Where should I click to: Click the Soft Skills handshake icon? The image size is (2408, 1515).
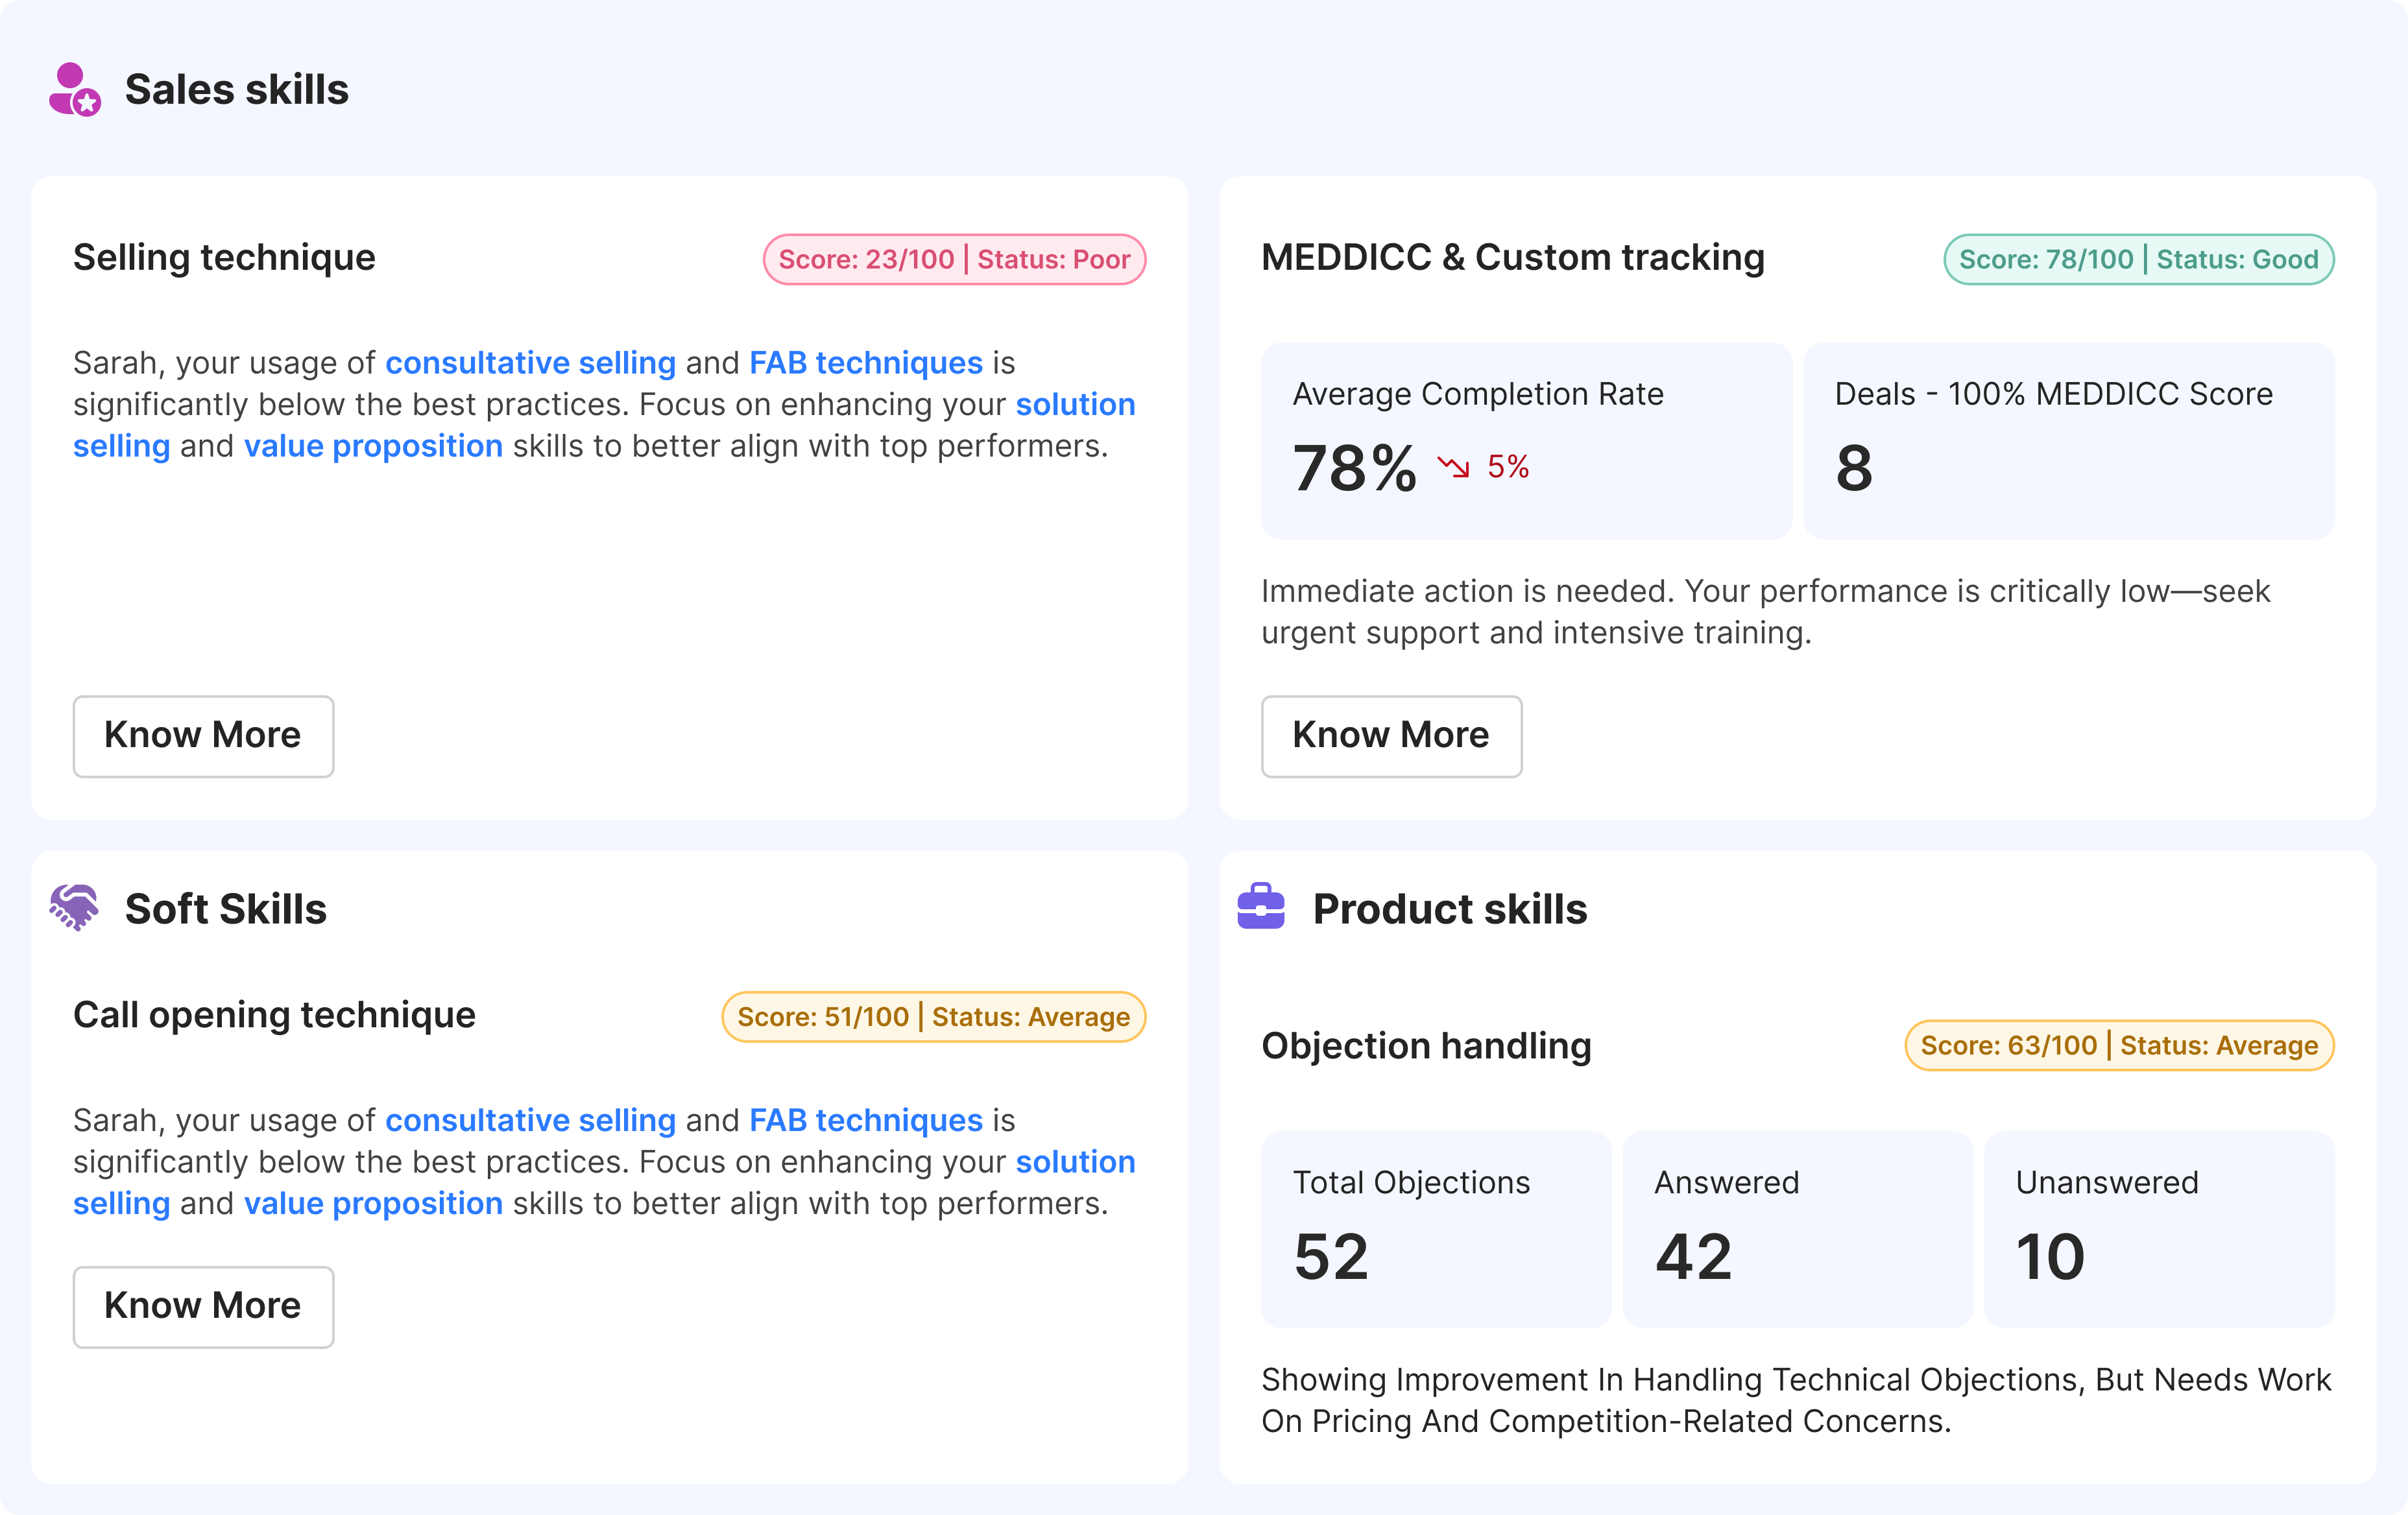click(74, 908)
